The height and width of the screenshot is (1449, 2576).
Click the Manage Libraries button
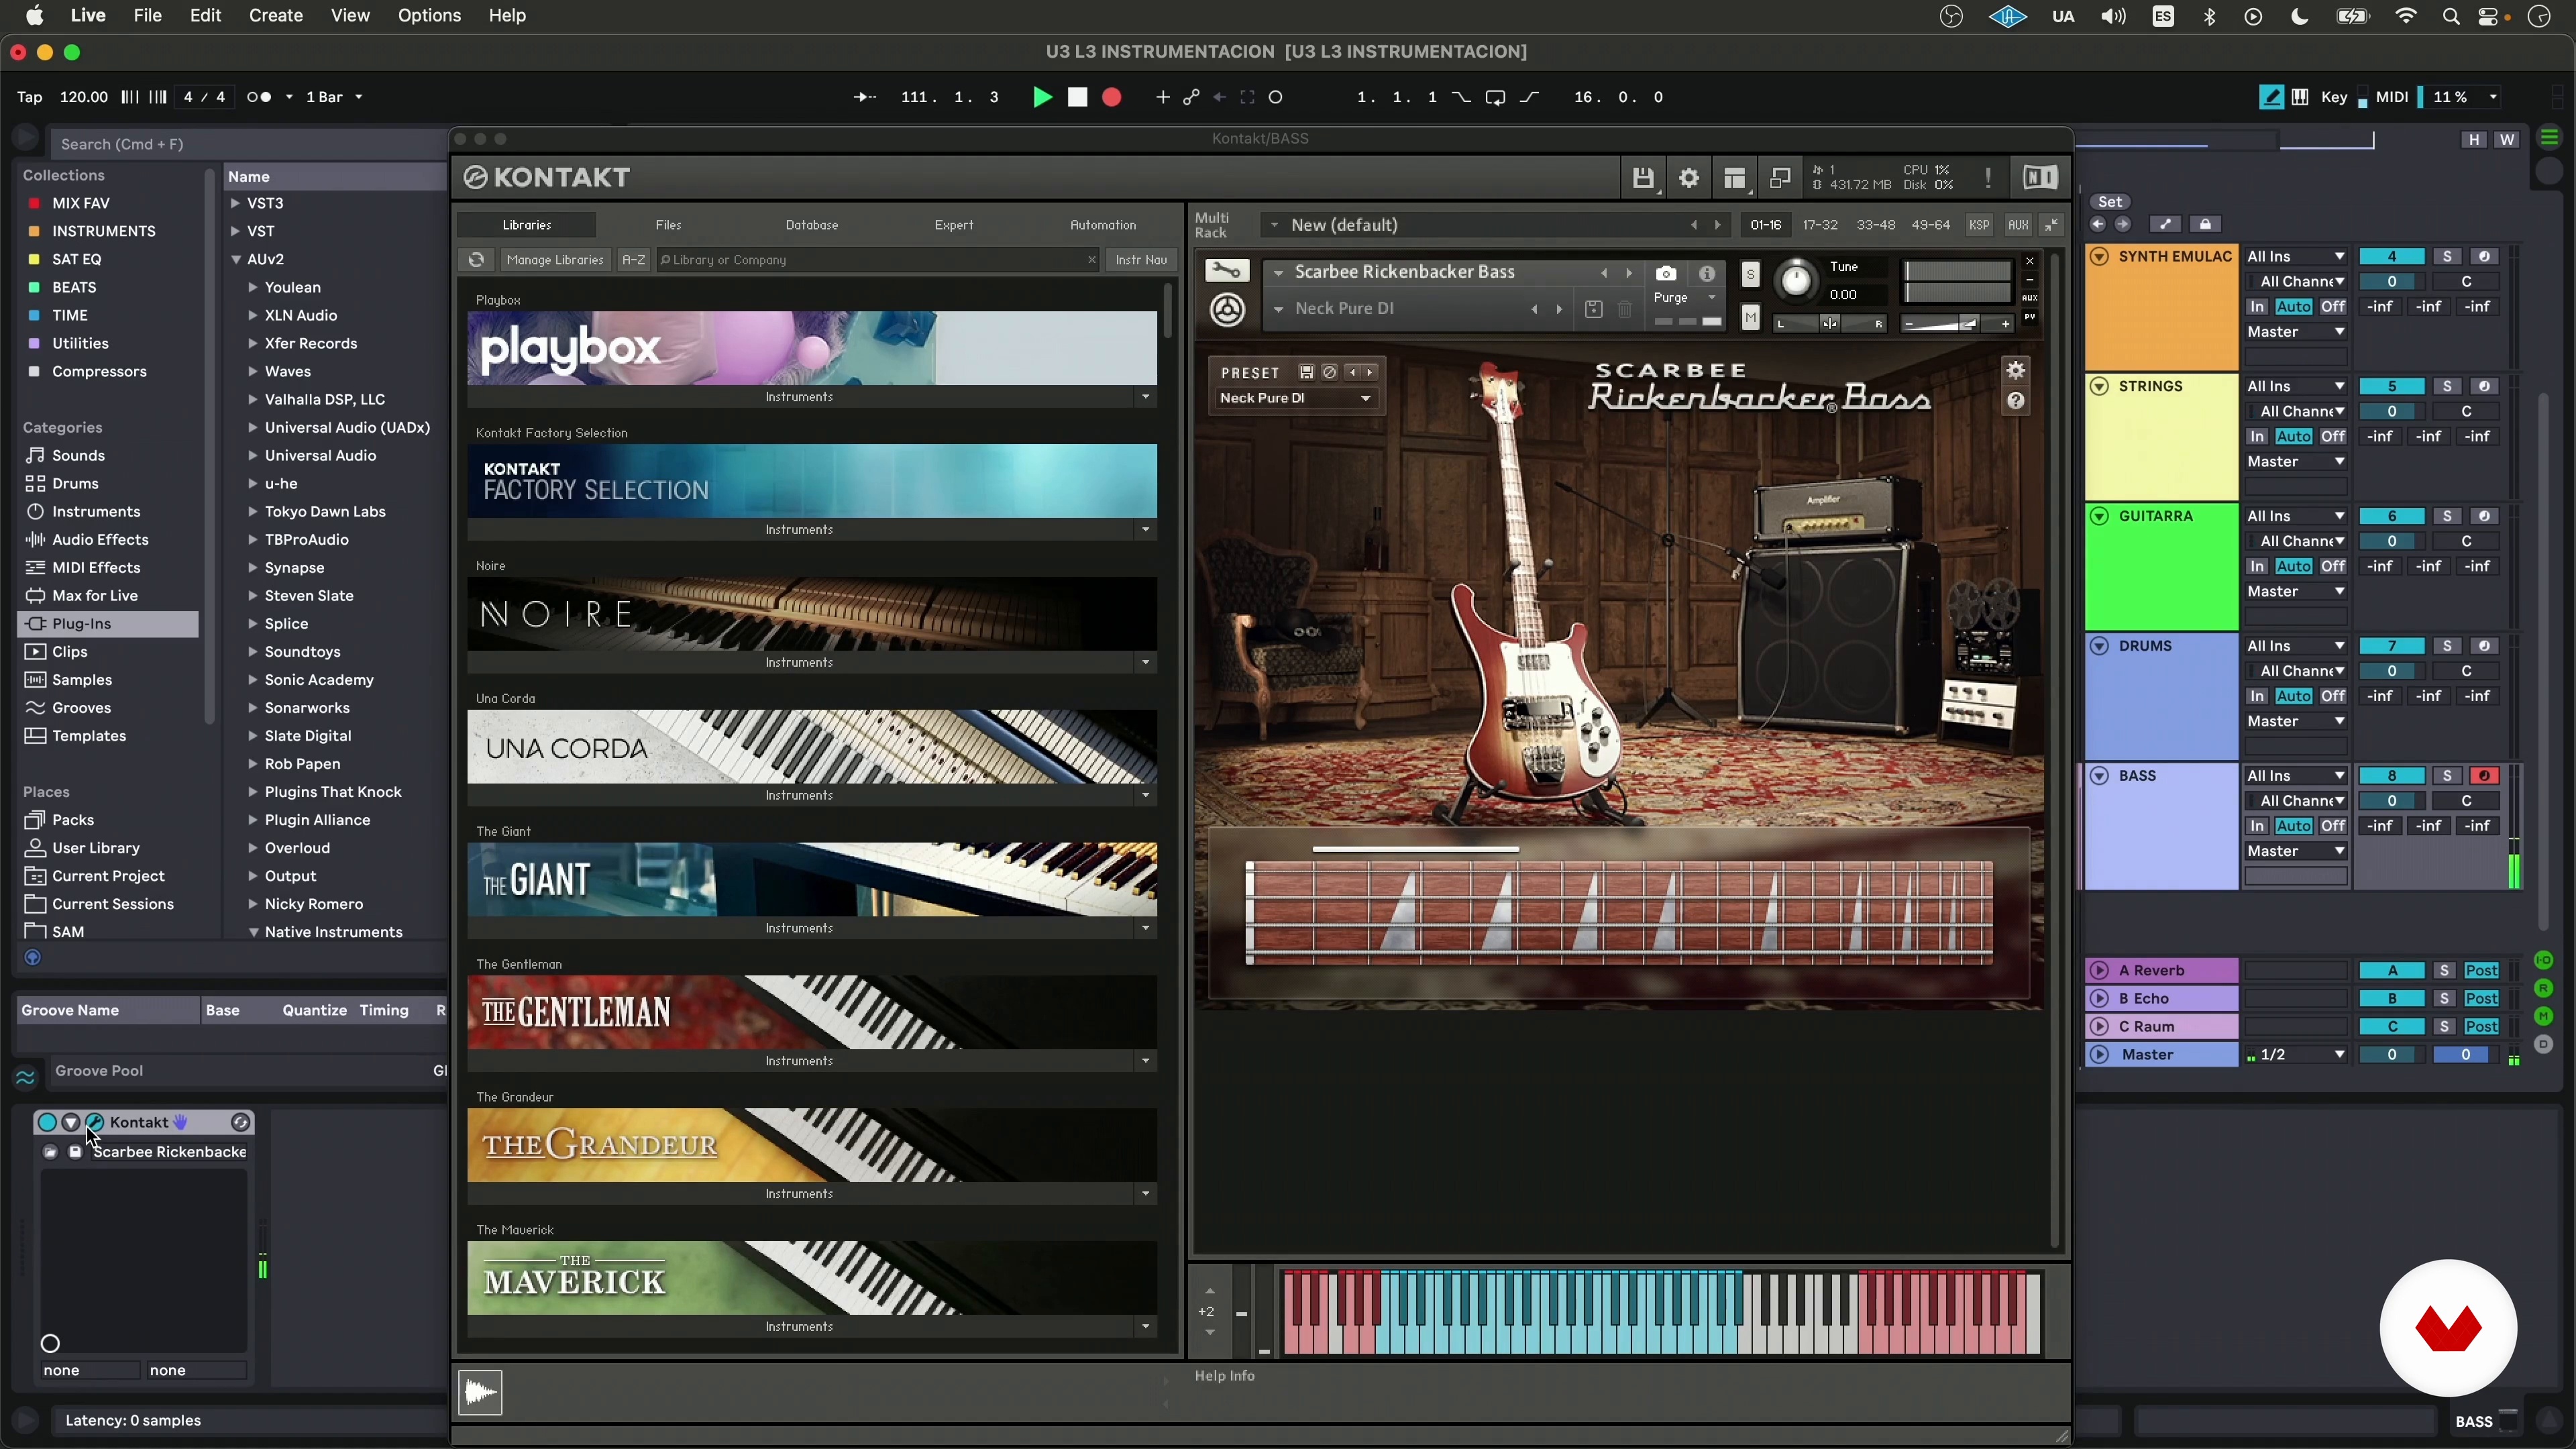(555, 260)
